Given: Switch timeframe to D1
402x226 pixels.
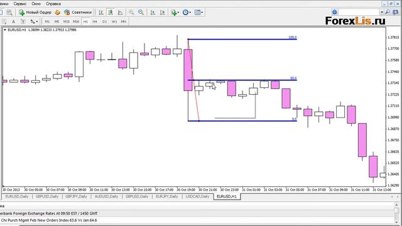Looking at the screenshot, I should coord(104,22).
